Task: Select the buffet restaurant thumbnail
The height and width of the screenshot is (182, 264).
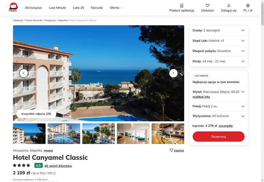Action: coord(168,134)
